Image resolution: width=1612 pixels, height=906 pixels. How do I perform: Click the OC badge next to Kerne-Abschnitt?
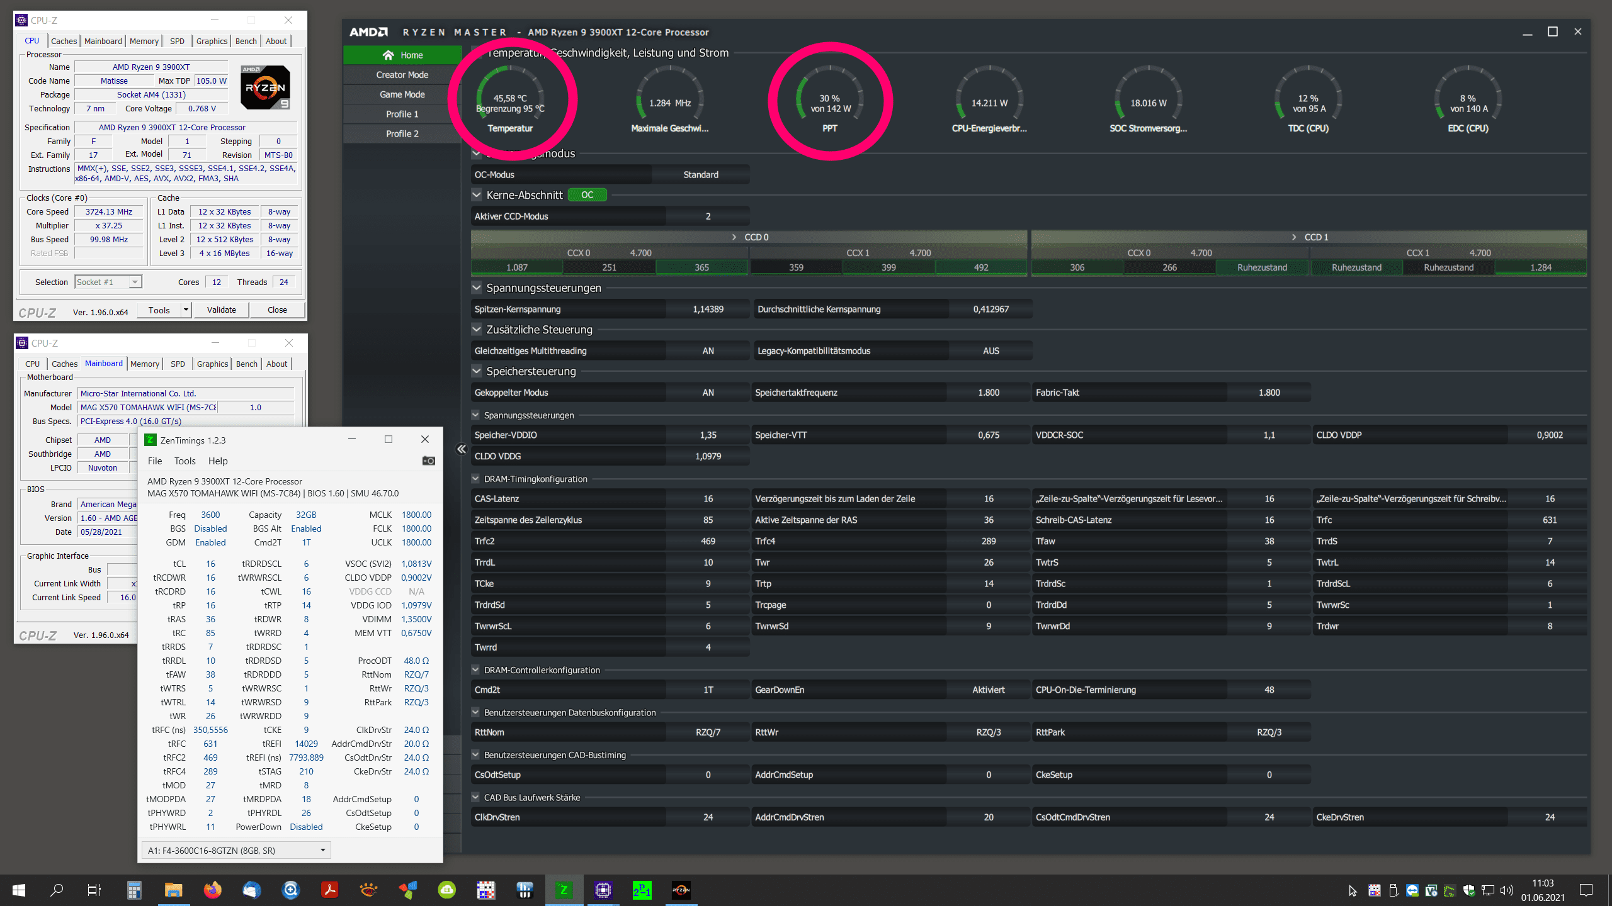pos(587,195)
